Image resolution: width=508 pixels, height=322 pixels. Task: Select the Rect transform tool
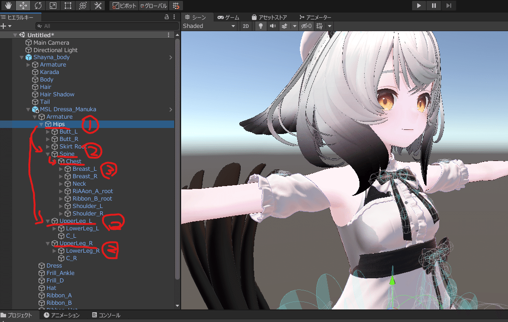[x=68, y=5]
